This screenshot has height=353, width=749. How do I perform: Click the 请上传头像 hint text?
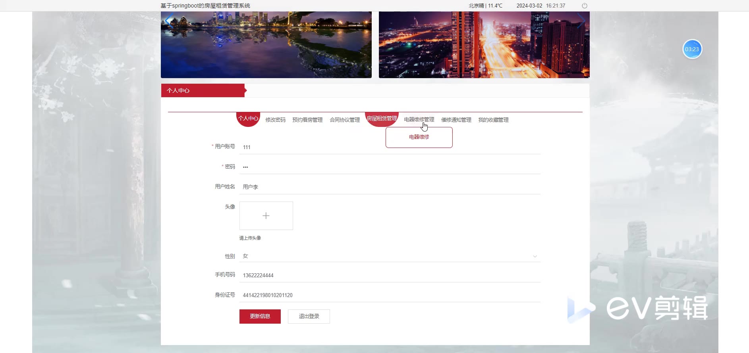click(x=250, y=238)
